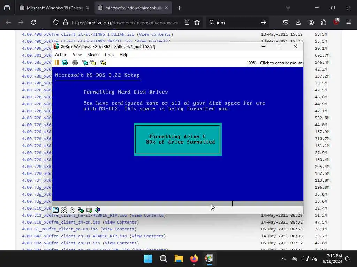This screenshot has height=267, width=357.
Task: Open Firefox account icon
Action: point(311,22)
